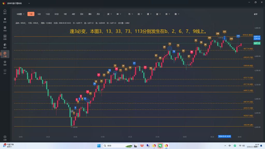
Task: Open the 自选 watchlist sidebar icon
Action: pyautogui.click(x=5, y=29)
